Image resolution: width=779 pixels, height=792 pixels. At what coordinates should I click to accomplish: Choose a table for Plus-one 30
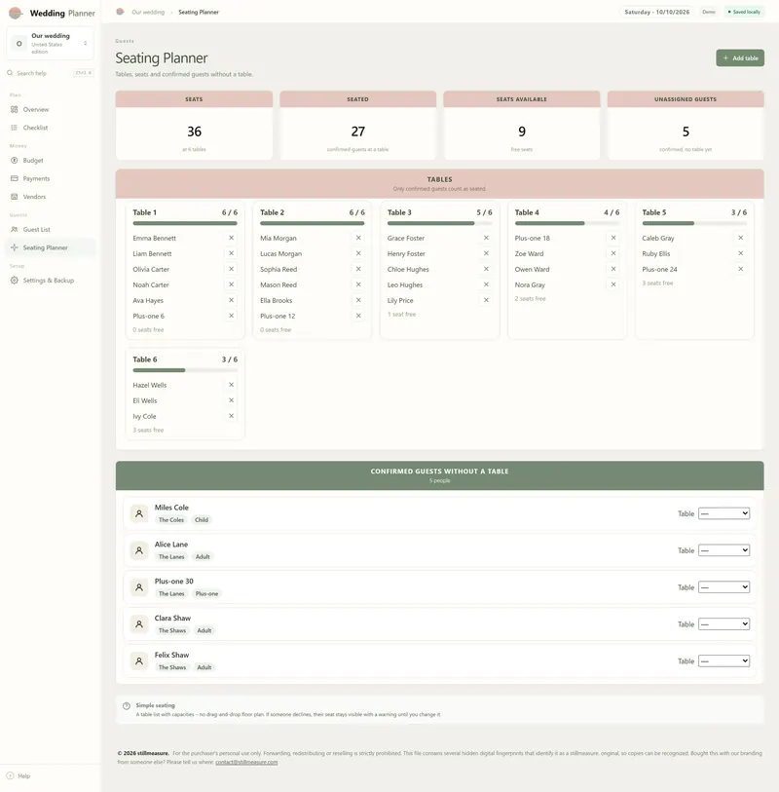[x=723, y=587]
